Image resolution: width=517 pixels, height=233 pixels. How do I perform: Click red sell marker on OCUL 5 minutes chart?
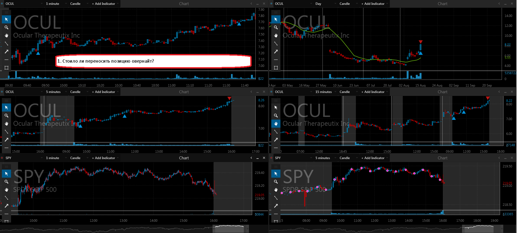pyautogui.click(x=229, y=98)
